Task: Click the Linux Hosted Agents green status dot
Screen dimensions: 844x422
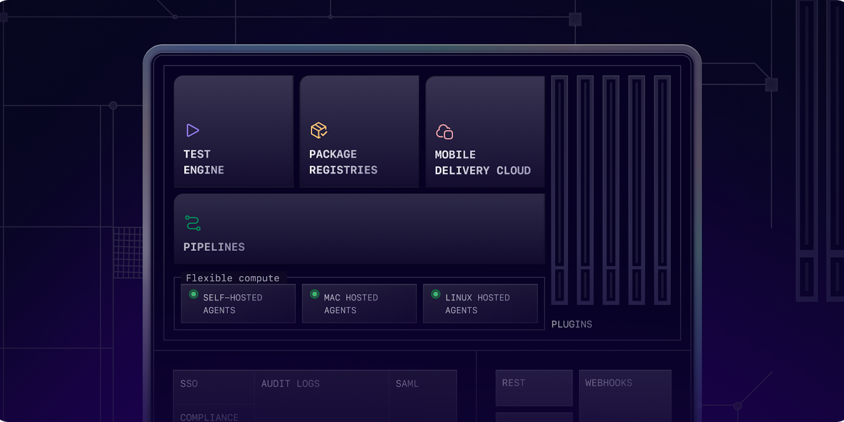Action: click(435, 294)
